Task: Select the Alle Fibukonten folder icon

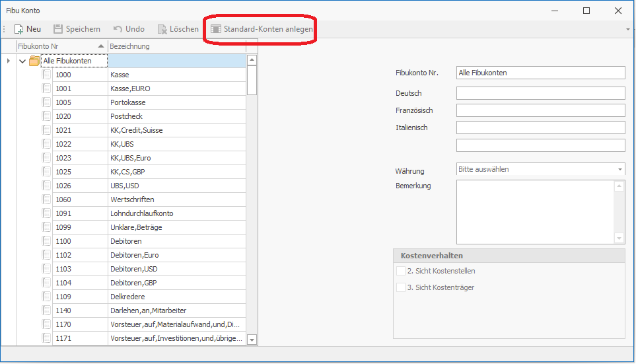Action: tap(34, 61)
